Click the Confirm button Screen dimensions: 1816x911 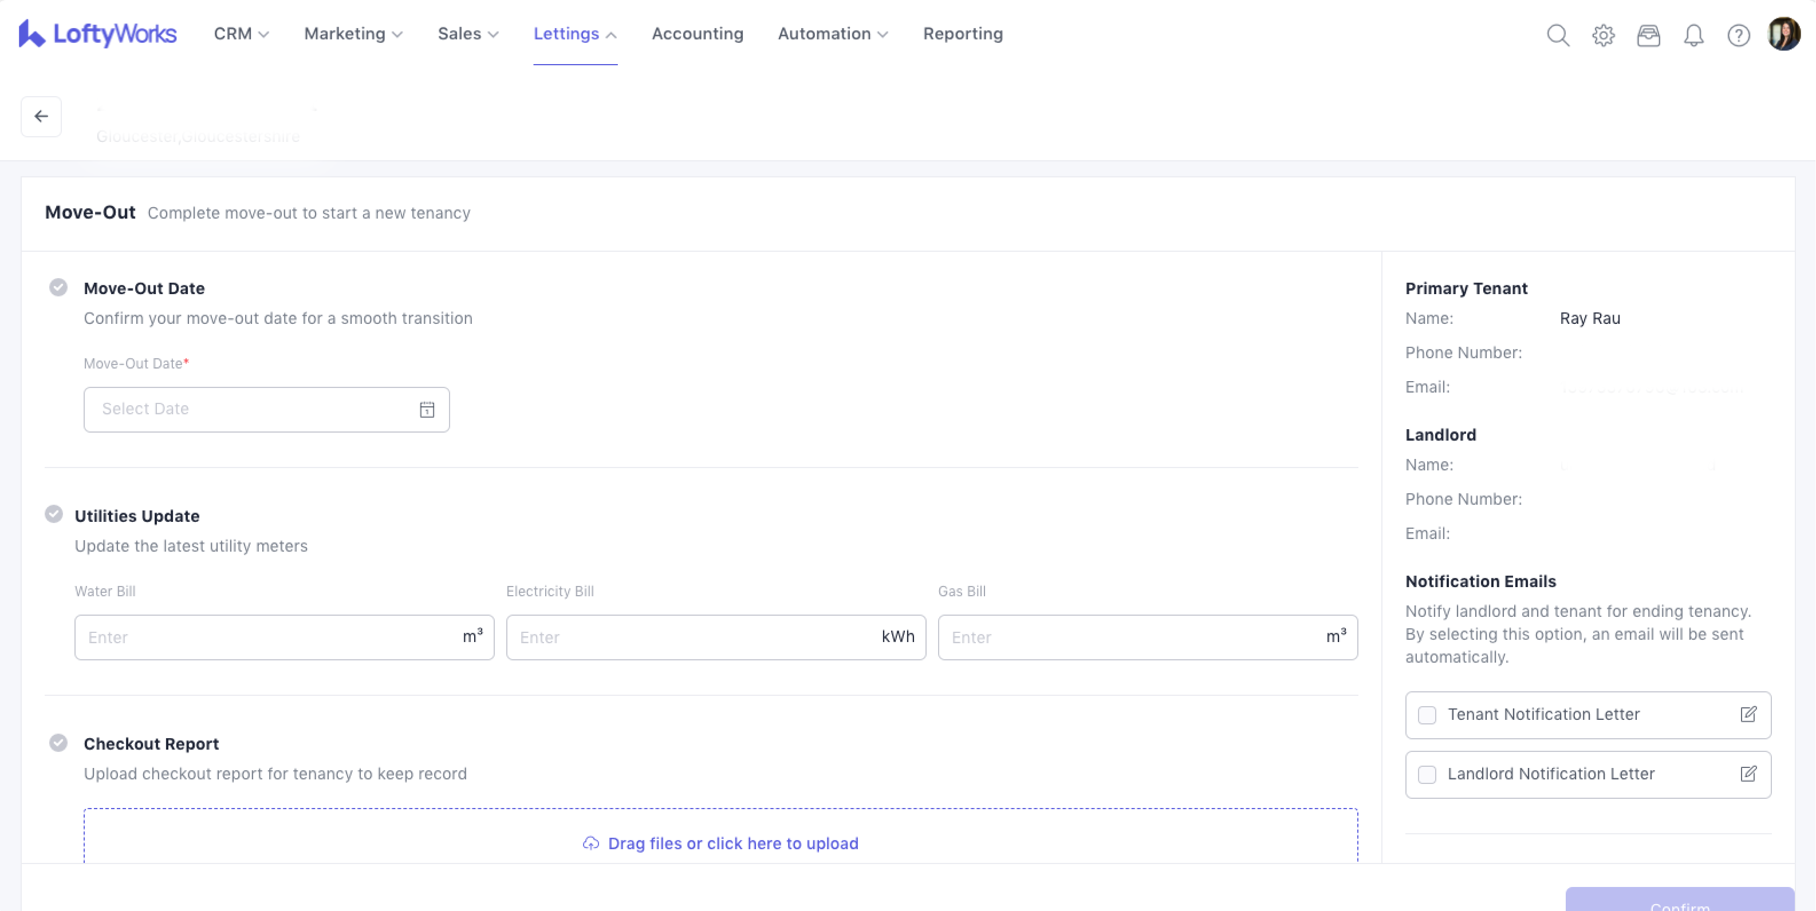pyautogui.click(x=1679, y=901)
